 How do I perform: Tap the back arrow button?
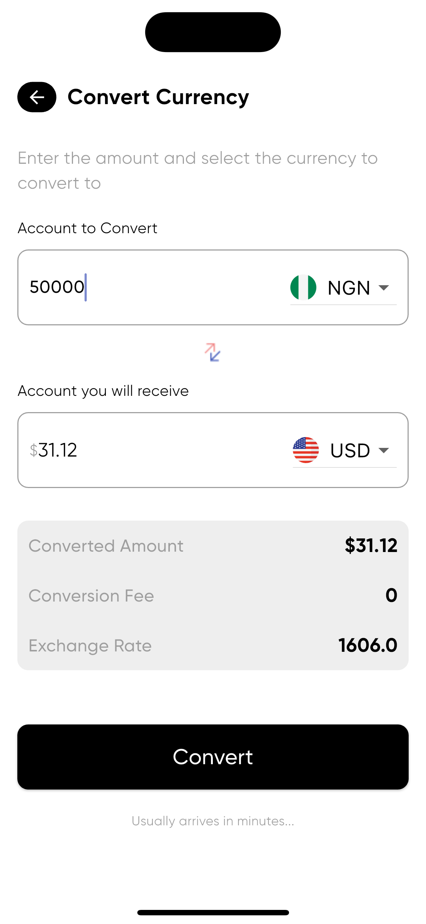click(x=37, y=97)
